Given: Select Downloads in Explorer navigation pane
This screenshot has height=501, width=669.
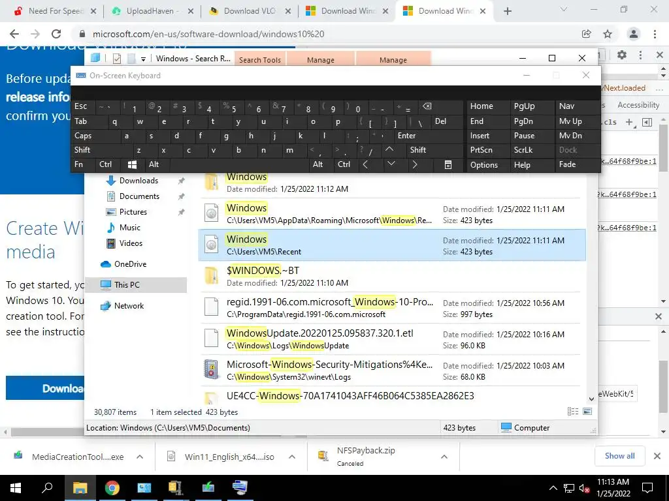Looking at the screenshot, I should coord(139,181).
